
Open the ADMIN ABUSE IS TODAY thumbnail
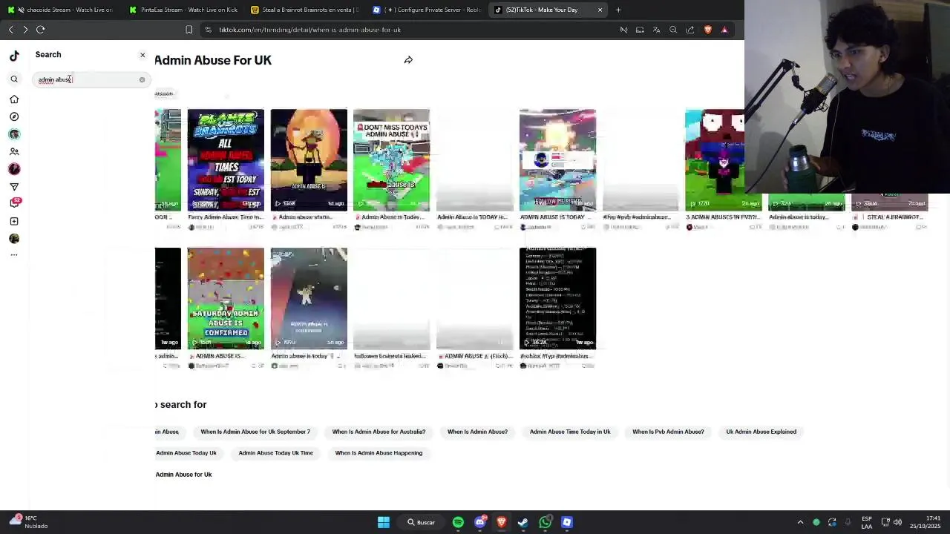coord(557,160)
